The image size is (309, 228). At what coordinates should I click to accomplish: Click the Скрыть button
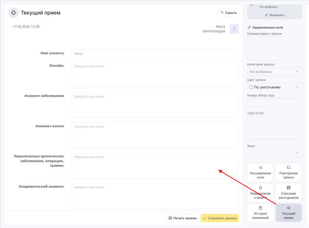tap(228, 13)
